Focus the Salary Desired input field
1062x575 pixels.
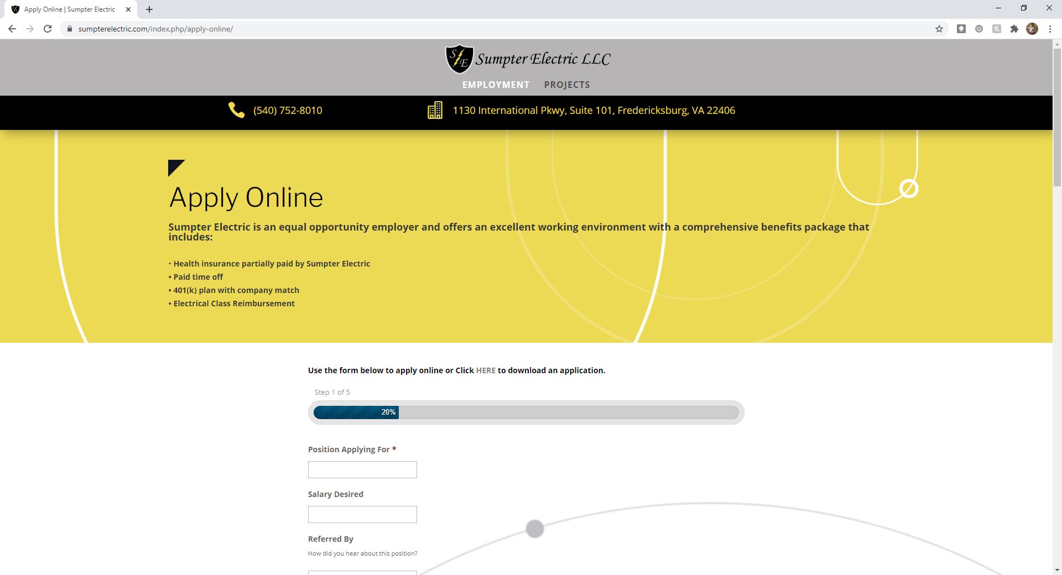[362, 515]
